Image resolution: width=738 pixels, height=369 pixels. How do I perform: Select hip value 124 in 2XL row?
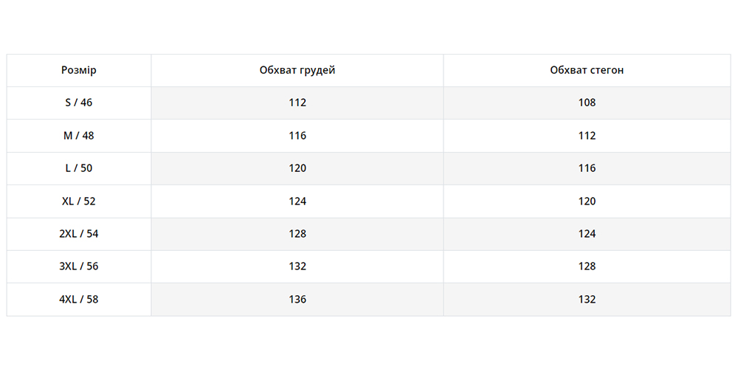587,234
